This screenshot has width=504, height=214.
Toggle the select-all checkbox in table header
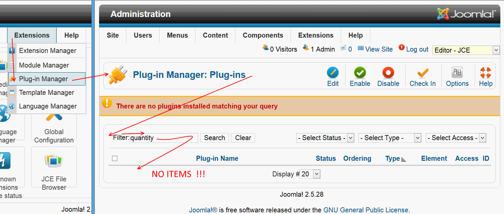pyautogui.click(x=115, y=158)
